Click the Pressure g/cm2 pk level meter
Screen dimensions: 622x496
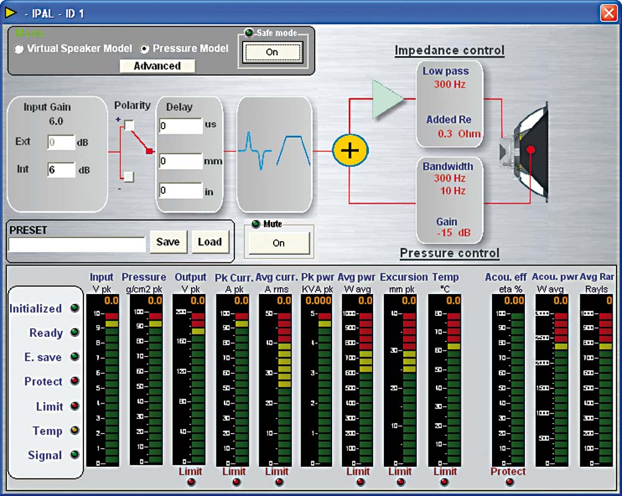coord(146,379)
